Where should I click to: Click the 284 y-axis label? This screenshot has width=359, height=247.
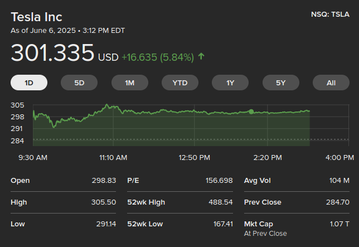[17, 141]
